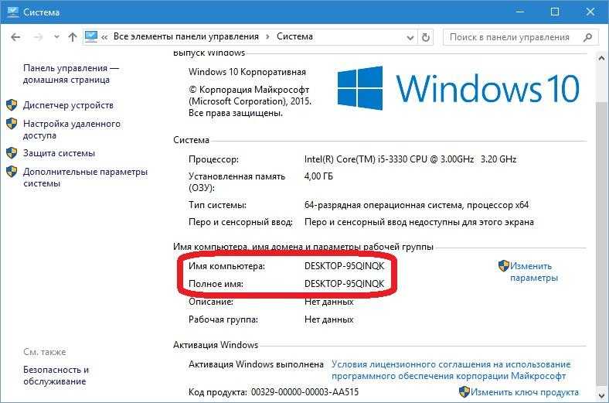This screenshot has width=609, height=403.
Task: Go back with the back arrow
Action: (15, 37)
